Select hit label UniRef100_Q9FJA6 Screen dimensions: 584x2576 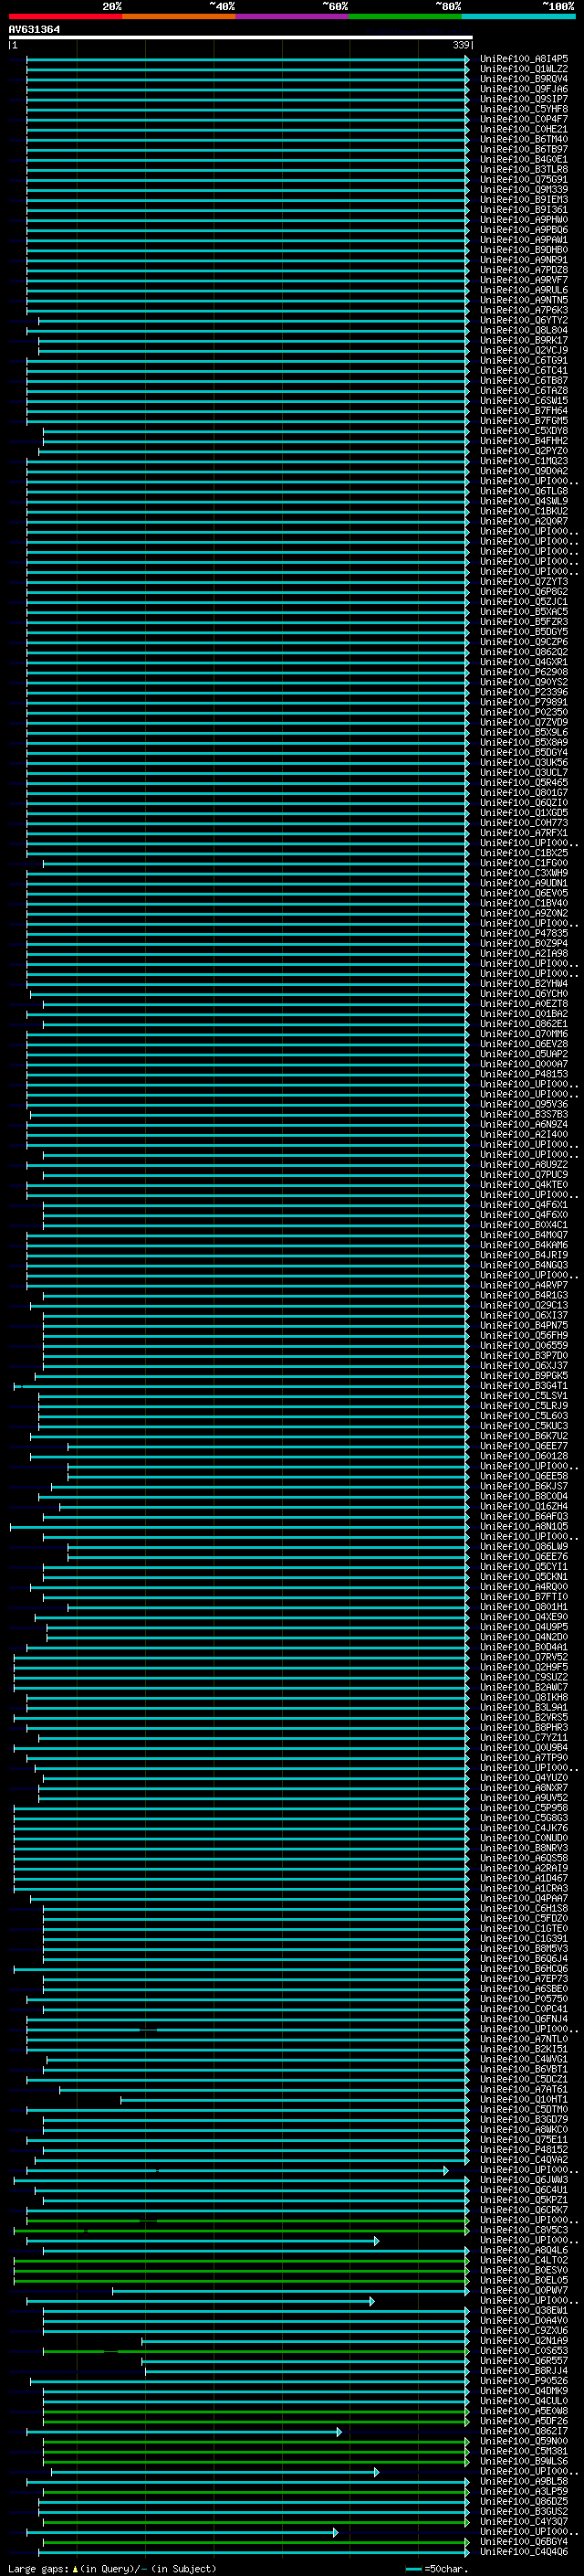tap(524, 89)
